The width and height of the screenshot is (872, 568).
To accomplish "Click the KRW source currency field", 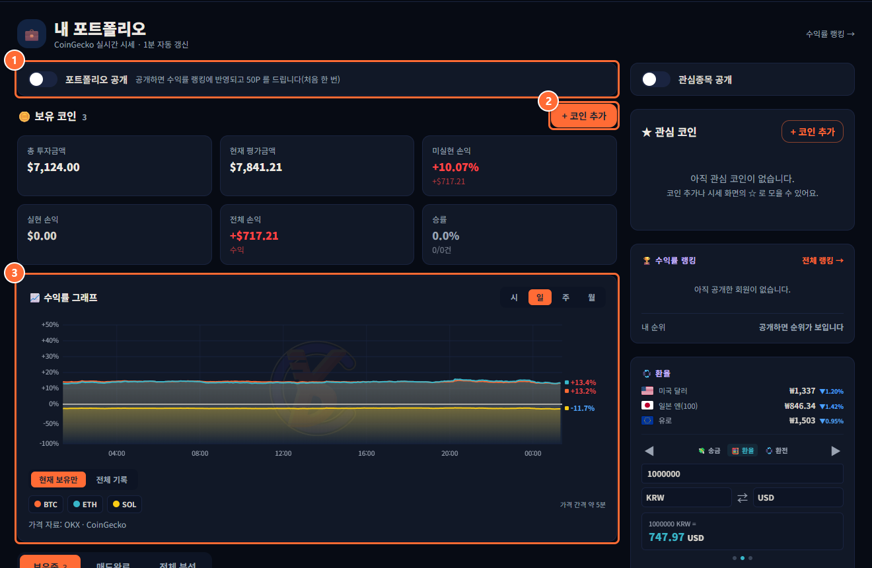I will click(686, 497).
